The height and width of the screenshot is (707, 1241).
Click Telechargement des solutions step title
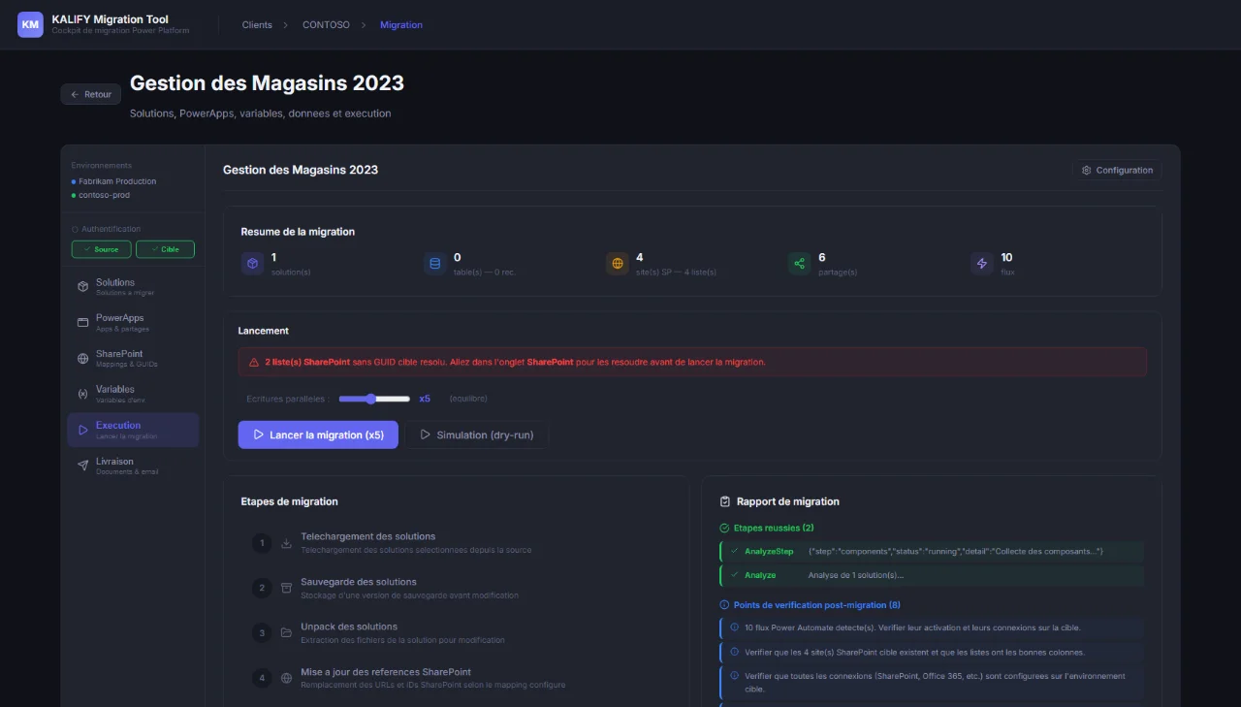(x=368, y=536)
